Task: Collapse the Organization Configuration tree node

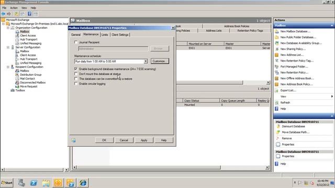Action: (x=8, y=28)
